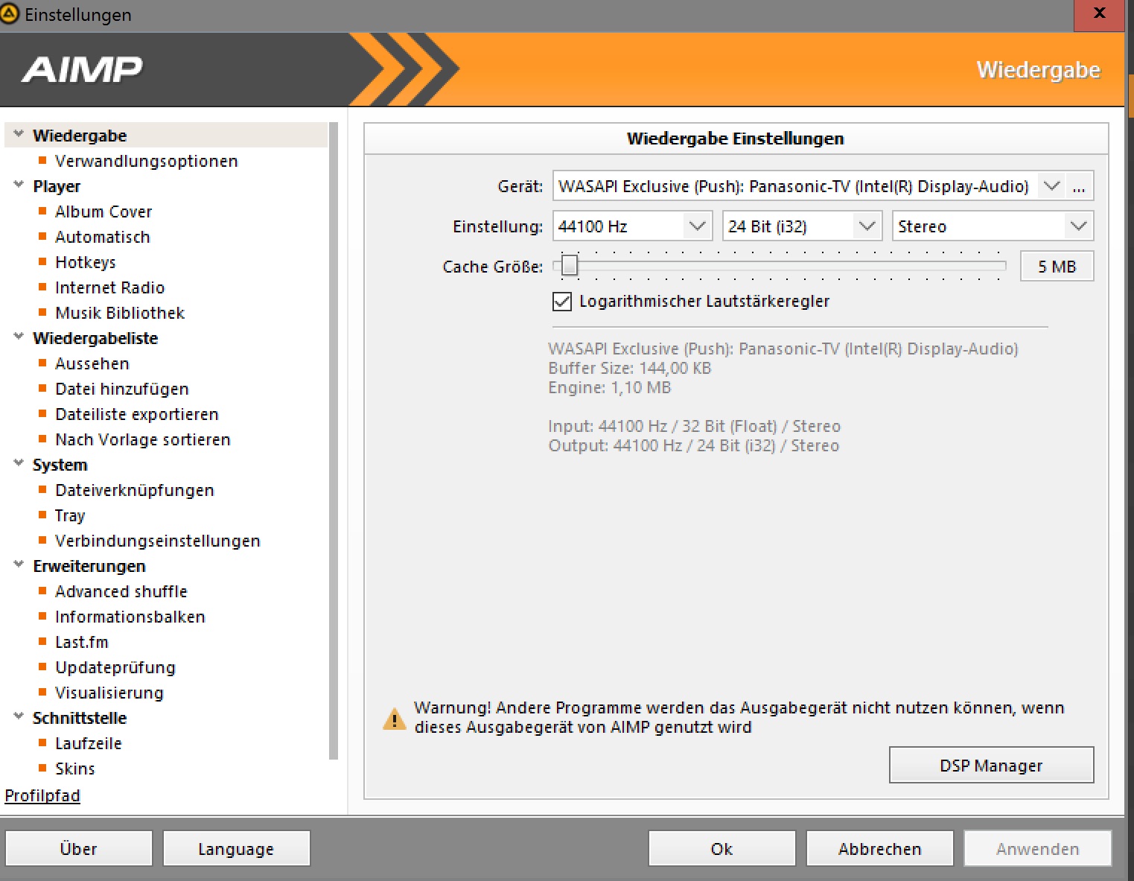Collapse the Wiedergabe tree section
This screenshot has width=1134, height=881.
pyautogui.click(x=19, y=134)
